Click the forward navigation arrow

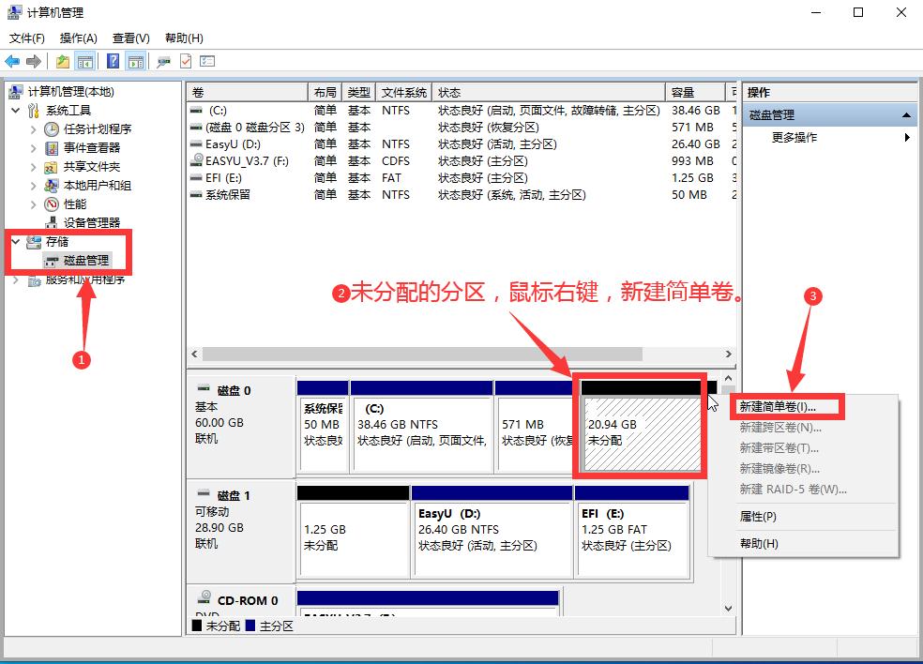pos(33,61)
